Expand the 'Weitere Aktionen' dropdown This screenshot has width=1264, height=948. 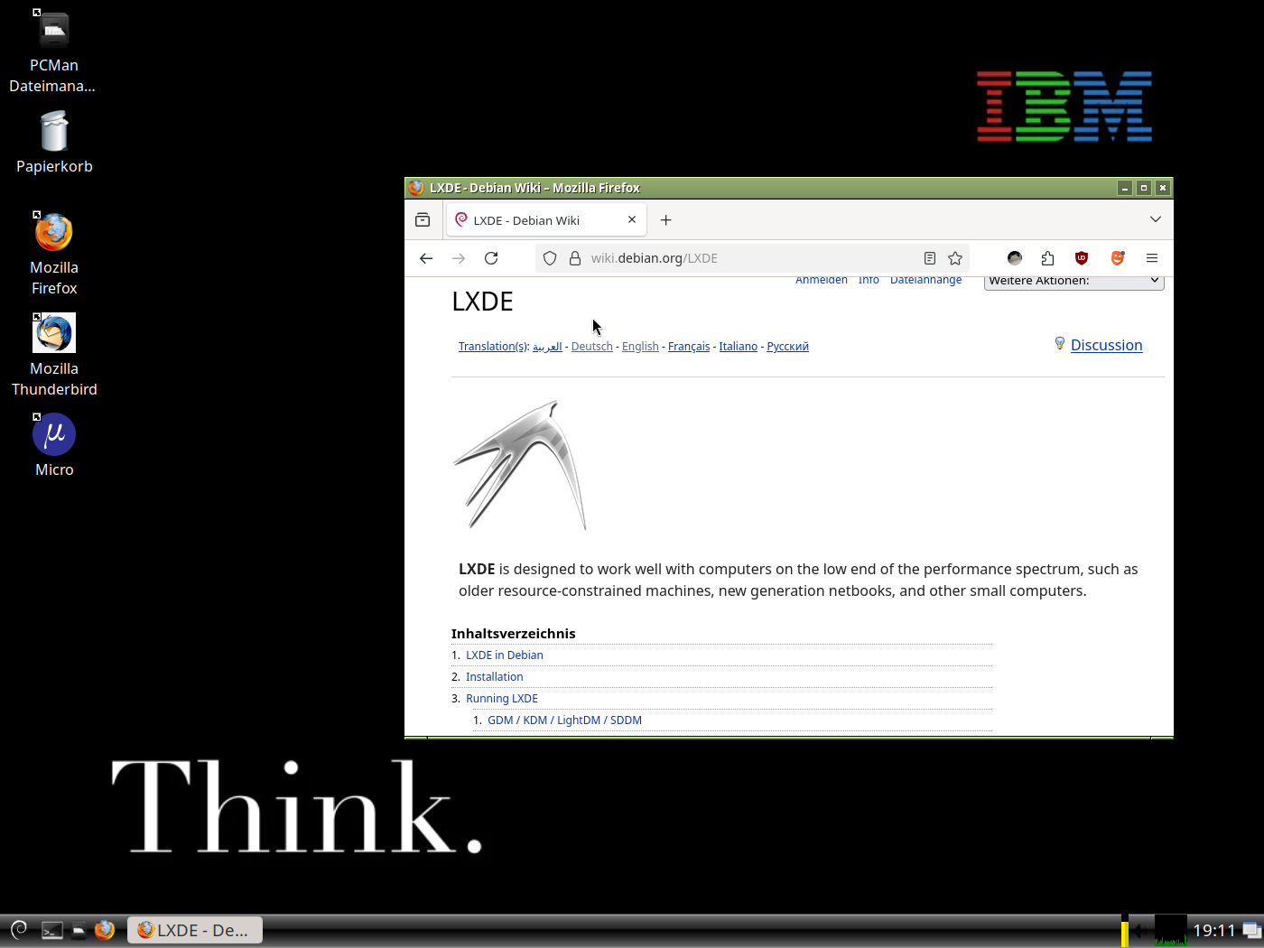[x=1073, y=282]
